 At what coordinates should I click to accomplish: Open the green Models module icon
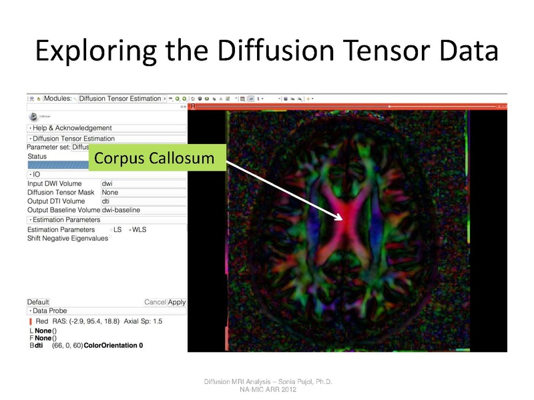207,99
